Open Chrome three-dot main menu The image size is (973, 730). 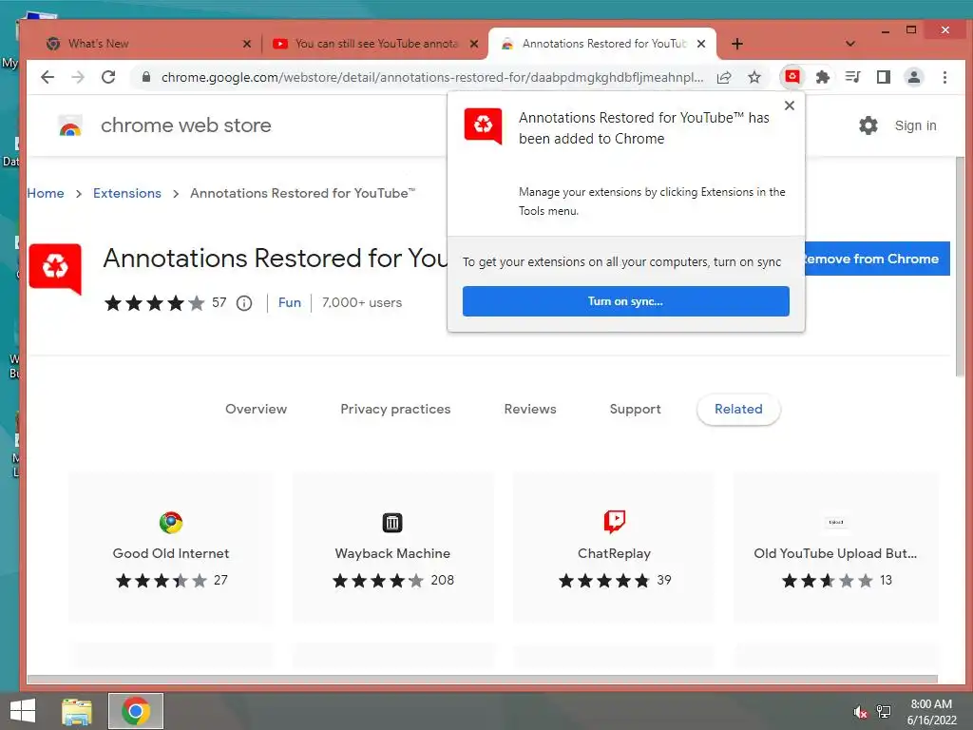pos(944,77)
